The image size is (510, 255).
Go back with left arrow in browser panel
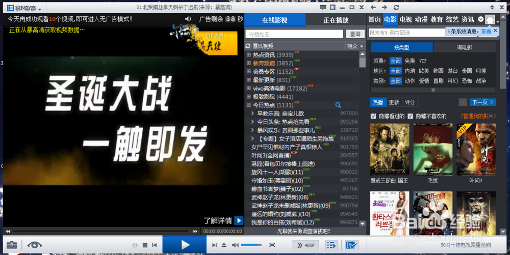coord(373,8)
